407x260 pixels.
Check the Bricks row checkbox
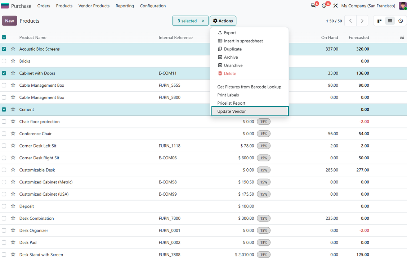[4, 61]
